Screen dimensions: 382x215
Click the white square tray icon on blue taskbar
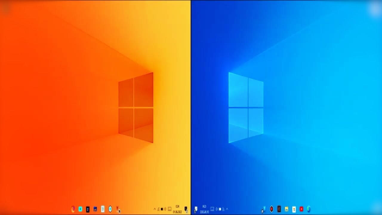pyautogui.click(x=220, y=209)
